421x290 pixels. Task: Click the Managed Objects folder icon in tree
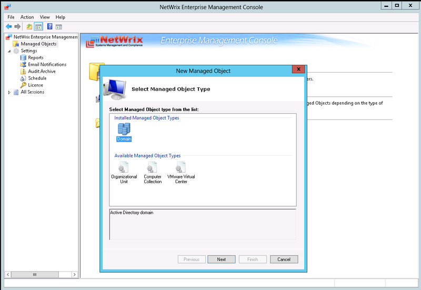click(16, 44)
